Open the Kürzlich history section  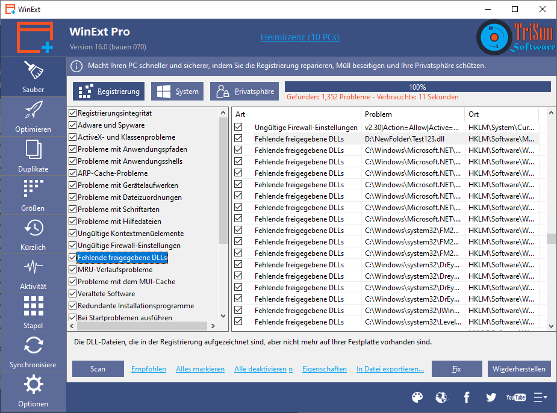33,234
